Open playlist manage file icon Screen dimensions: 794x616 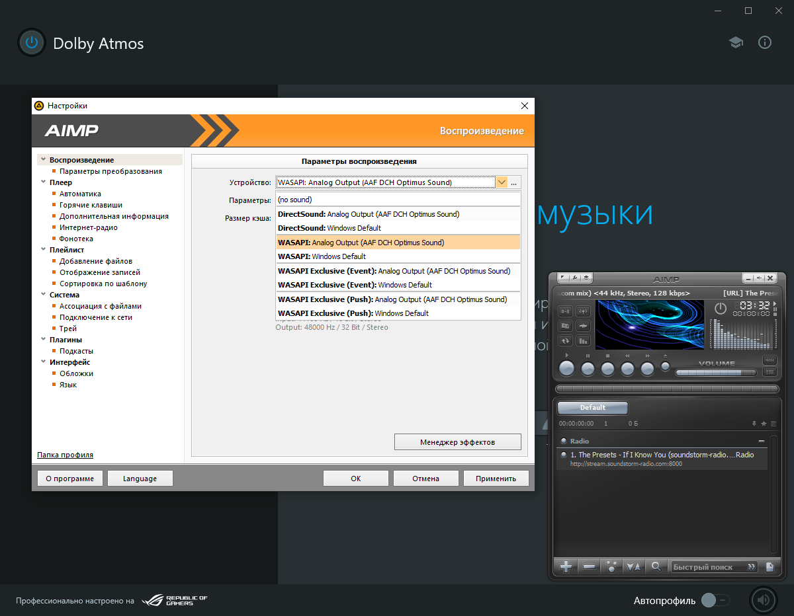tap(770, 566)
